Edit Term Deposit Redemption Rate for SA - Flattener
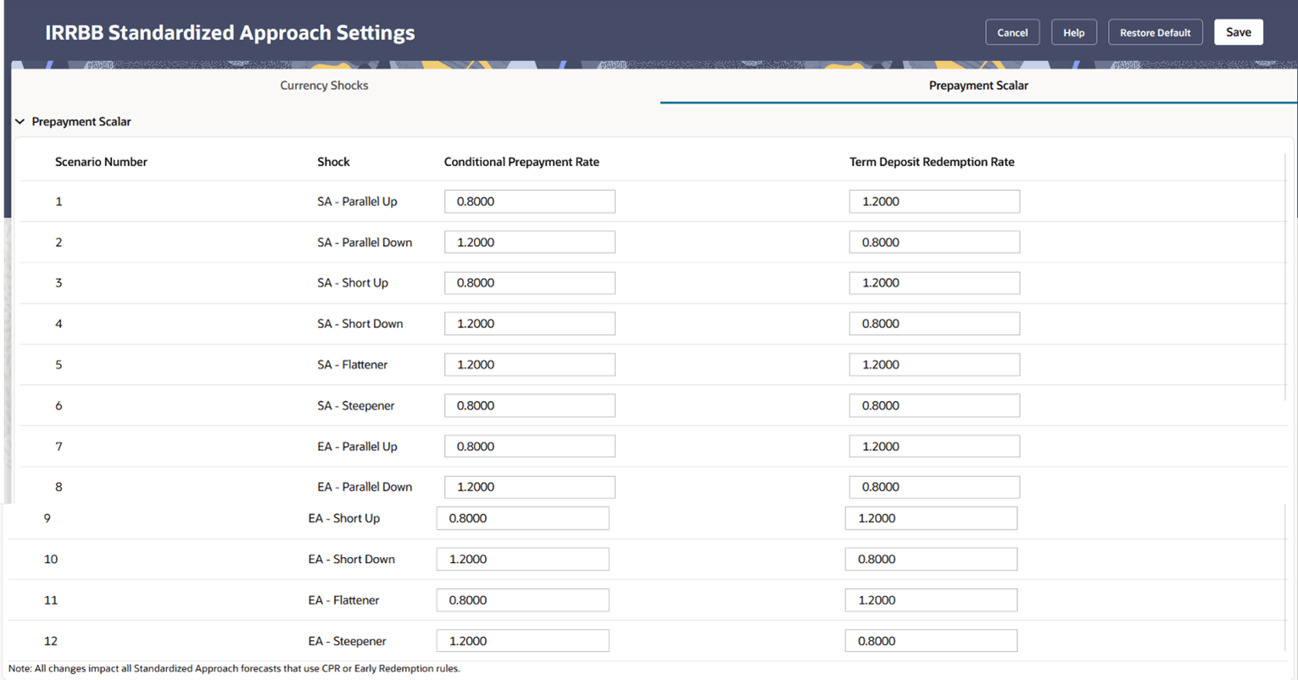 [934, 365]
